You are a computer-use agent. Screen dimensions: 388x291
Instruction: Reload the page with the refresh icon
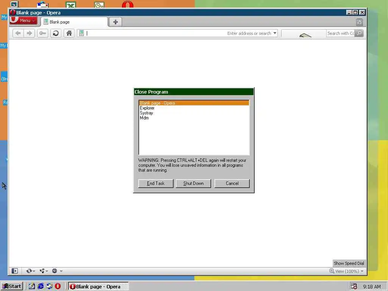coord(56,33)
